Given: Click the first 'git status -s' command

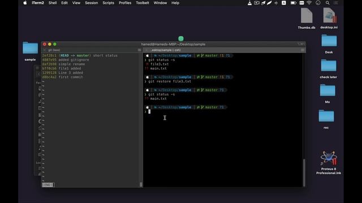Looking at the screenshot, I should click(x=162, y=60).
